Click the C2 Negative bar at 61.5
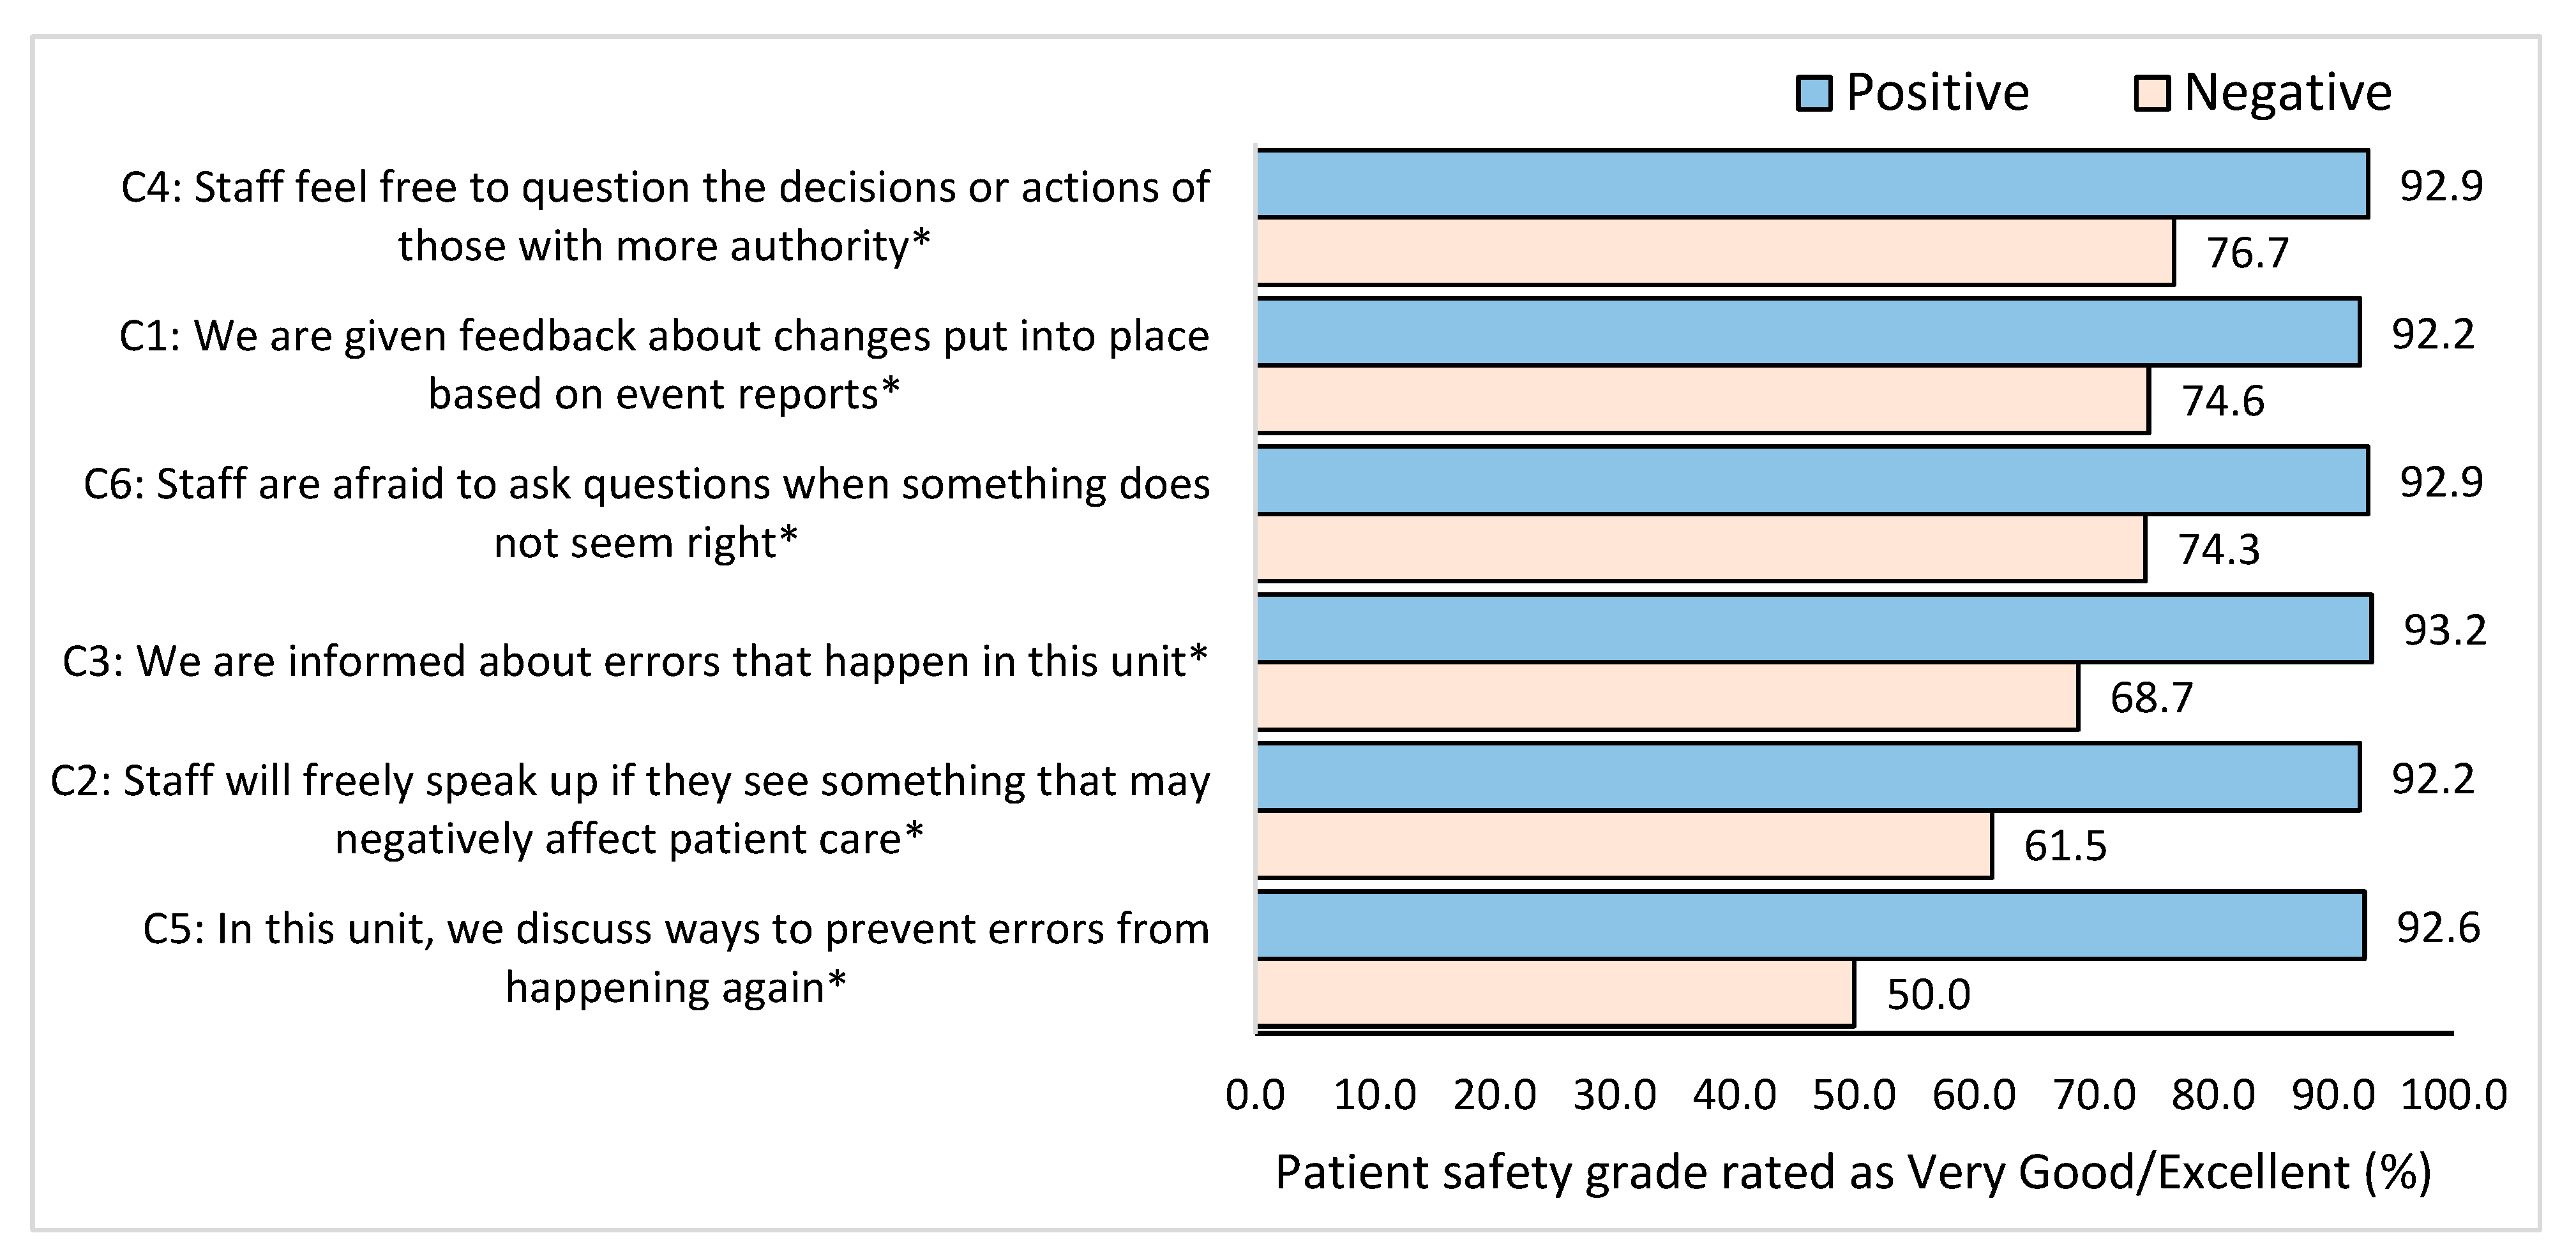Viewport: 2576px width, 1256px height. tap(1624, 845)
